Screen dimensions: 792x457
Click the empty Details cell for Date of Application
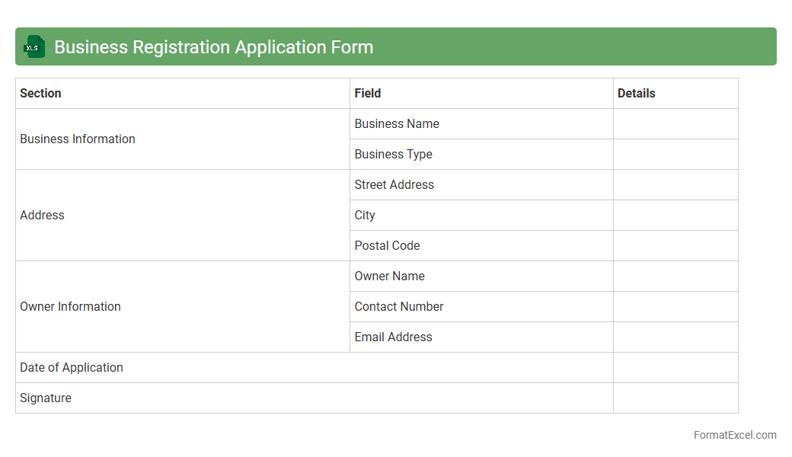point(675,367)
